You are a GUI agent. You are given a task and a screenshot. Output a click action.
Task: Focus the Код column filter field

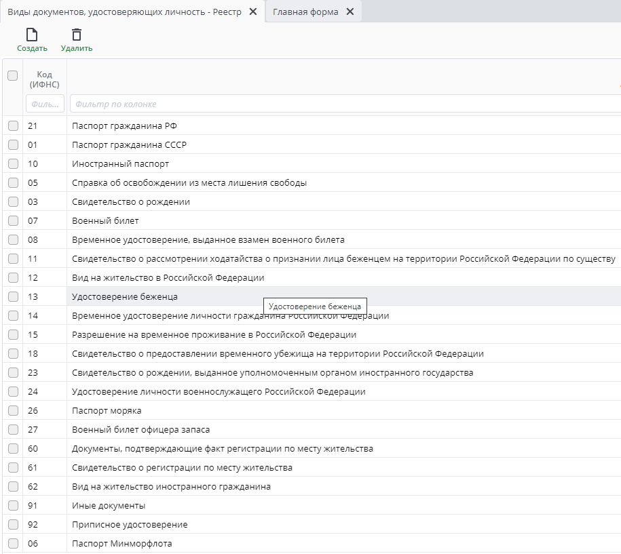[45, 104]
